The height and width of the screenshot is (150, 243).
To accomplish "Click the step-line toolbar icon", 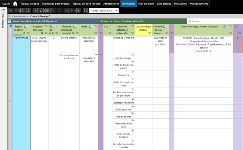I will coord(54,11).
